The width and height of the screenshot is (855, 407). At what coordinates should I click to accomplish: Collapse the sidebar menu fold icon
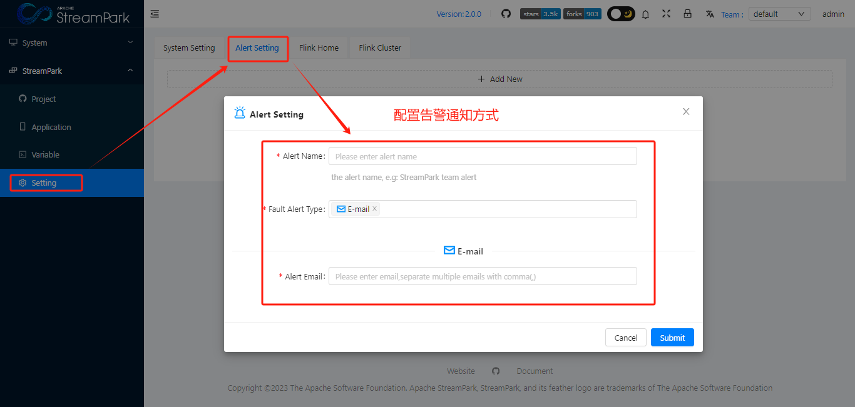point(155,14)
